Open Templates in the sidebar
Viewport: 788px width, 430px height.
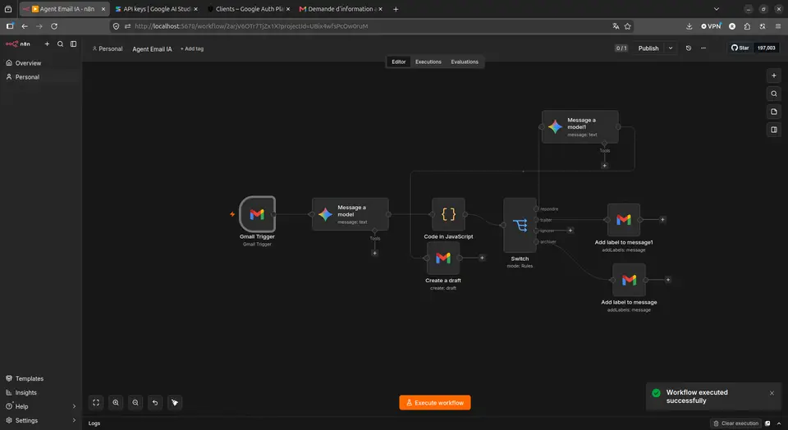pyautogui.click(x=41, y=379)
